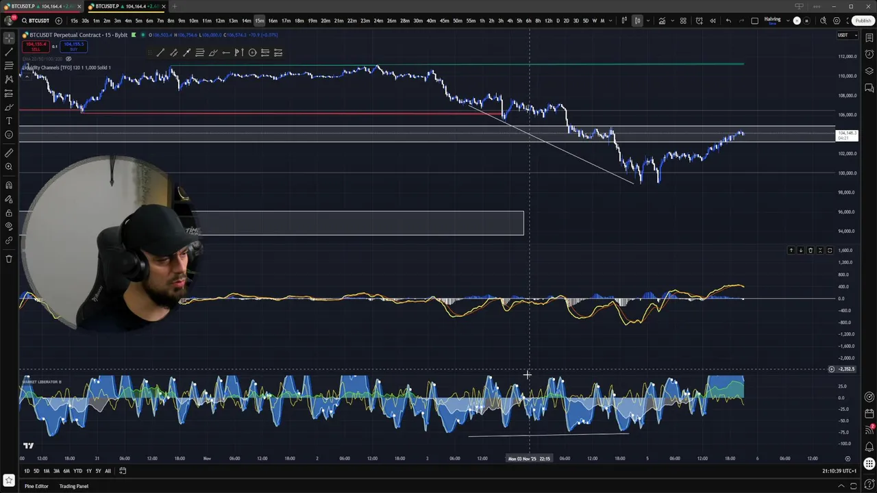Open symbol search for BTCUSDT
The height and width of the screenshot is (493, 877).
[x=34, y=21]
